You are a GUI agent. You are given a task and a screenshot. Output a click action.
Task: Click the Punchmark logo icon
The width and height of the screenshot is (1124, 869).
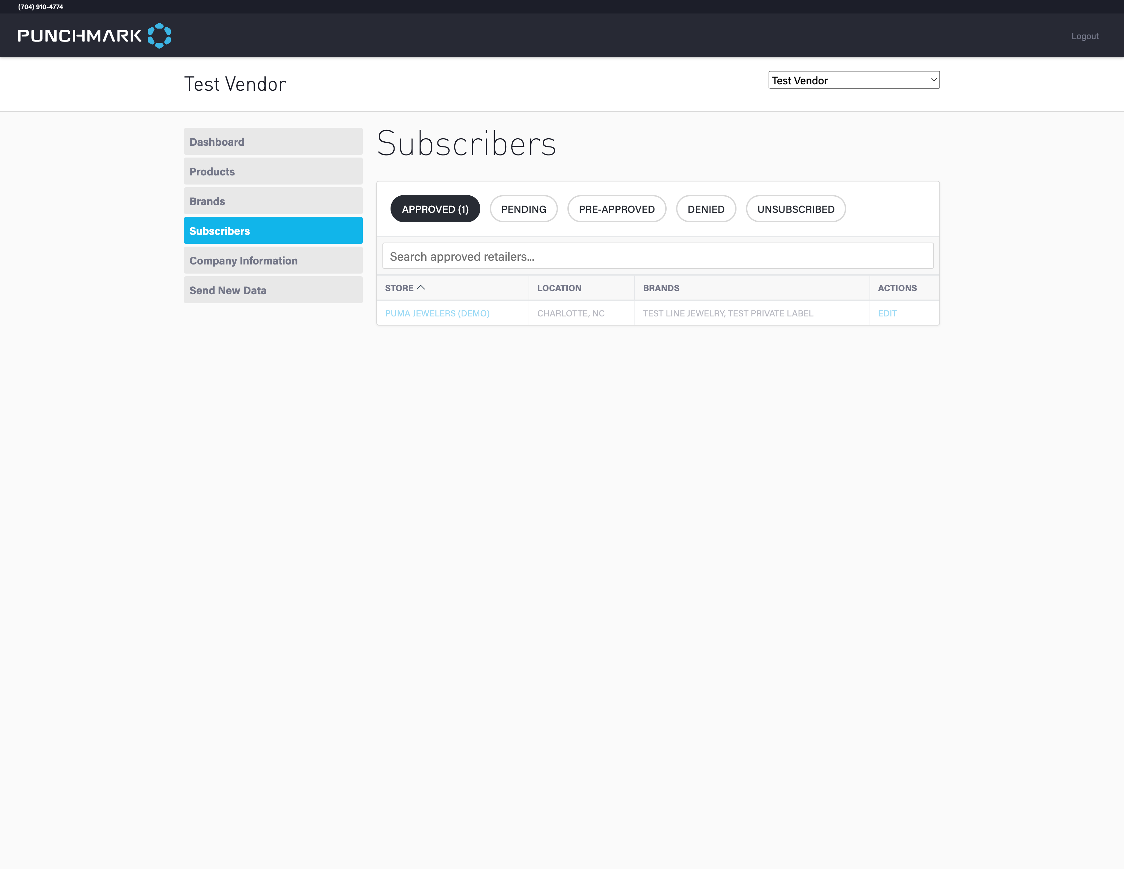[159, 35]
